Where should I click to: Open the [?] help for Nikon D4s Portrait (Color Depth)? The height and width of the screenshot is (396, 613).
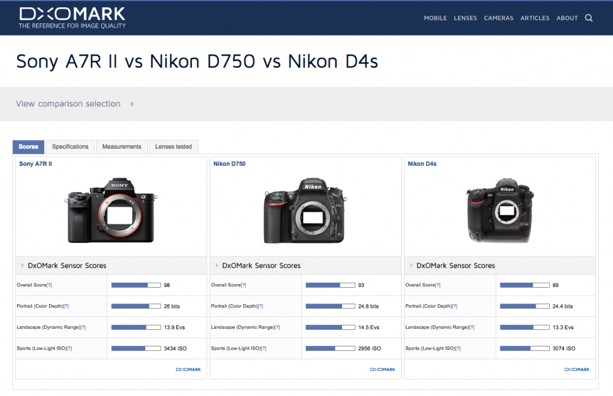(x=455, y=306)
